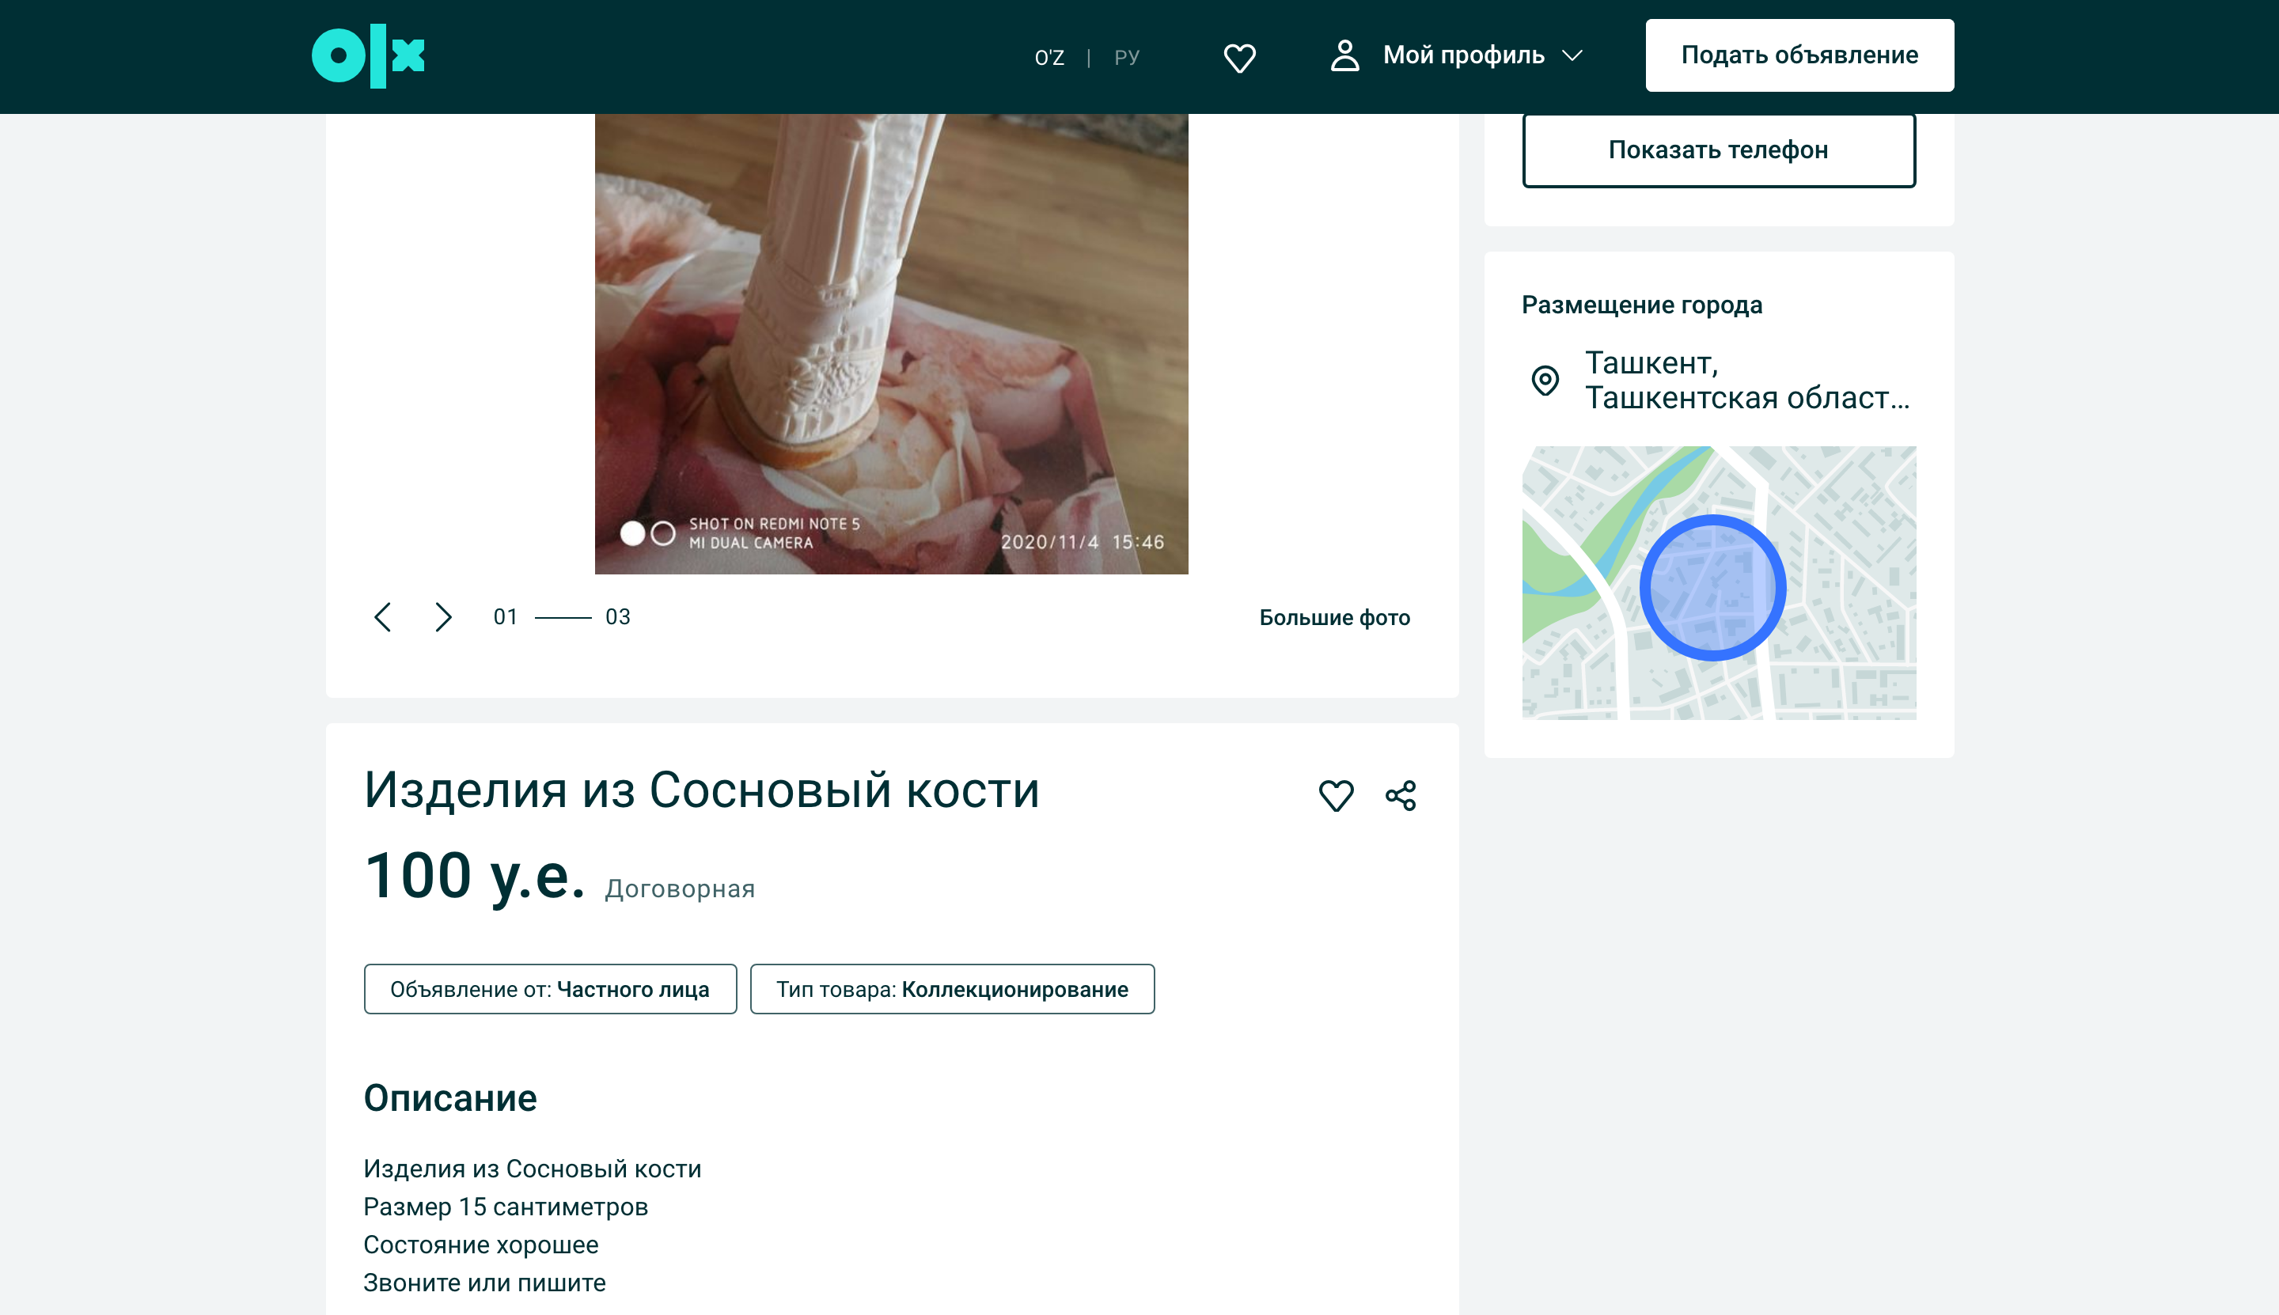Screen dimensions: 2279x1315
Task: Click the user profile avatar icon
Action: (x=1344, y=55)
